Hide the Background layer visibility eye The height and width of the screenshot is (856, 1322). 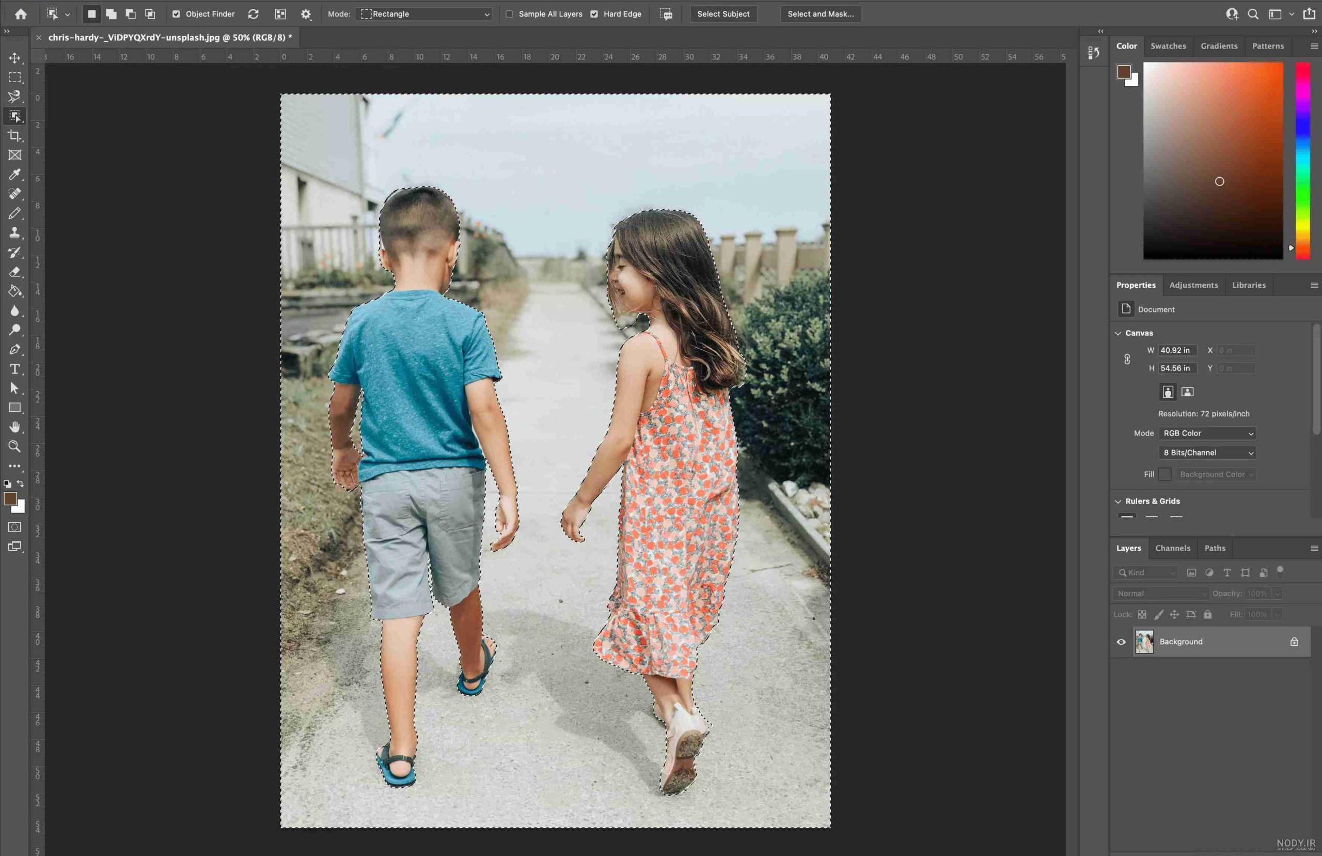1121,642
